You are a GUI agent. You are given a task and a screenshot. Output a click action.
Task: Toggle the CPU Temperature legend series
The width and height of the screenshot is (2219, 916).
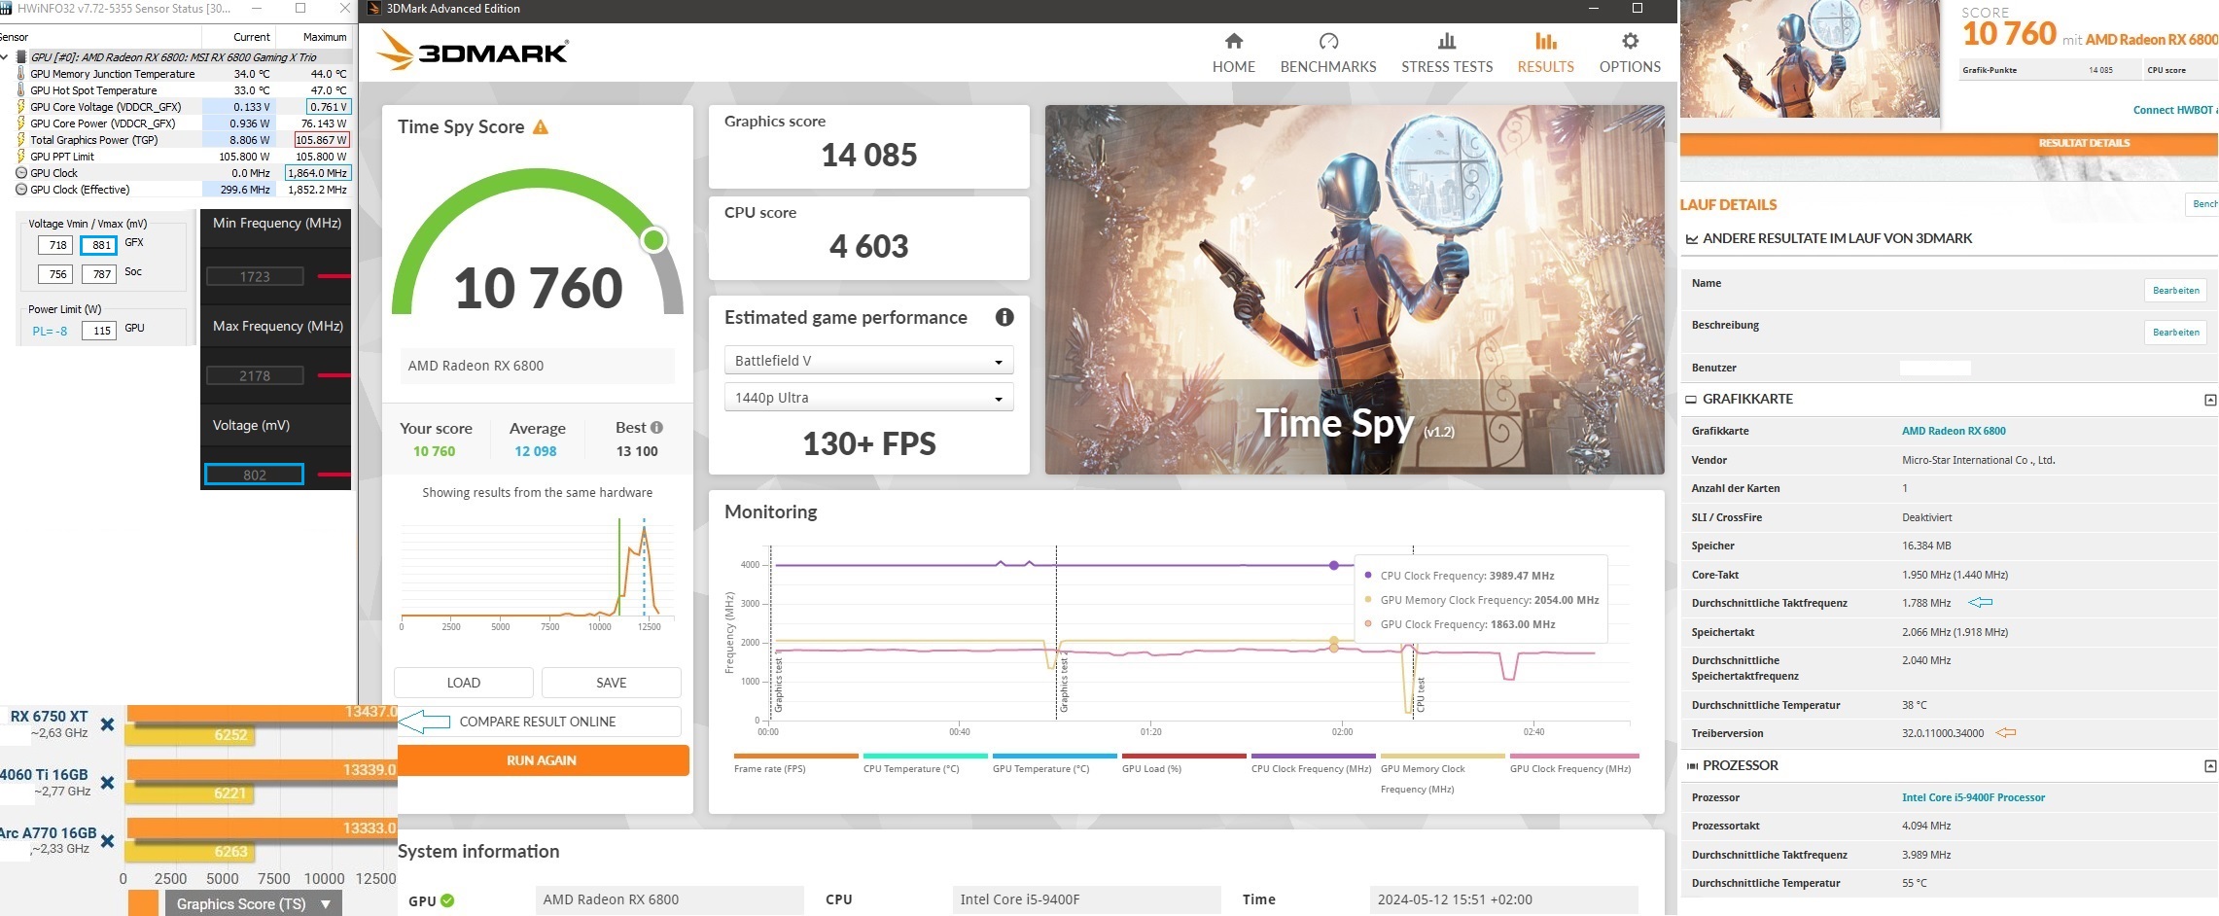tap(925, 762)
